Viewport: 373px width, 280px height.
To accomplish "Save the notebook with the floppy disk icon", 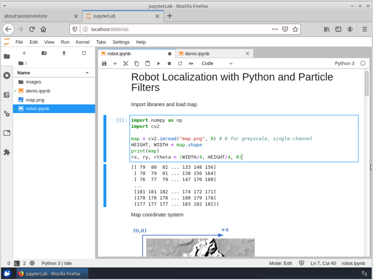I will click(104, 64).
